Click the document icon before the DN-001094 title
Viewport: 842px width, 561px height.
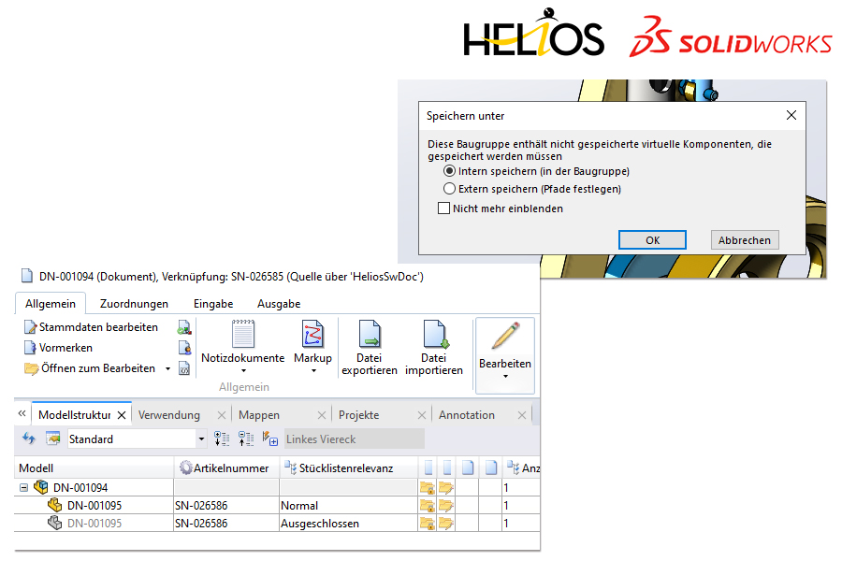click(27, 276)
